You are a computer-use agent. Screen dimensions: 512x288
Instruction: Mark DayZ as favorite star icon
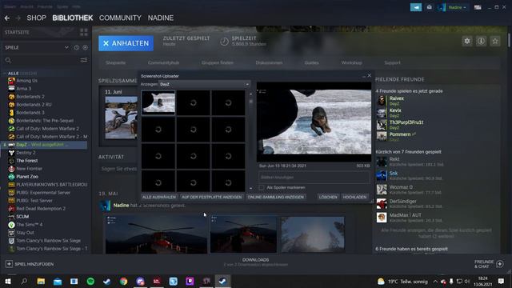(x=495, y=41)
